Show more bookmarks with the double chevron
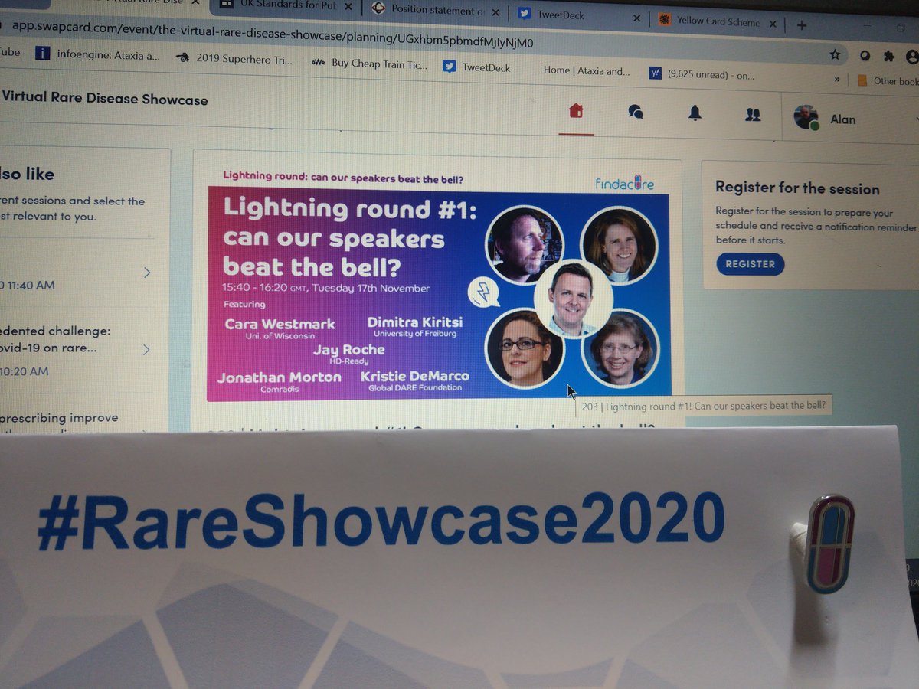Screen dimensions: 919x689 point(838,79)
